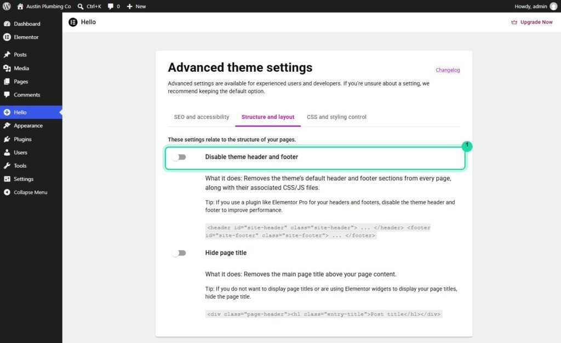This screenshot has height=343, width=561.
Task: Open Users in the sidebar
Action: pos(31,152)
